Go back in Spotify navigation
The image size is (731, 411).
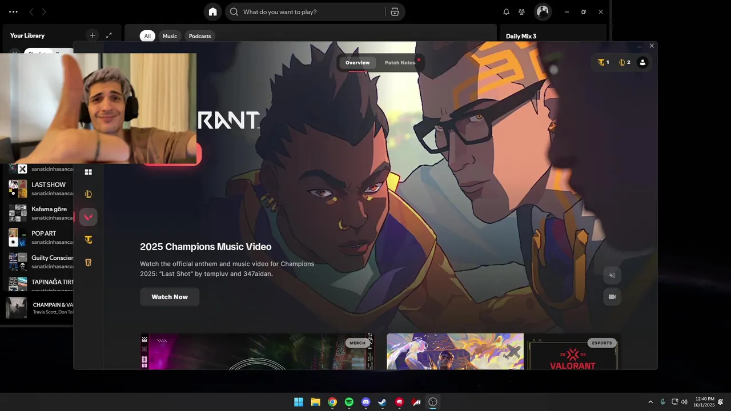31,11
